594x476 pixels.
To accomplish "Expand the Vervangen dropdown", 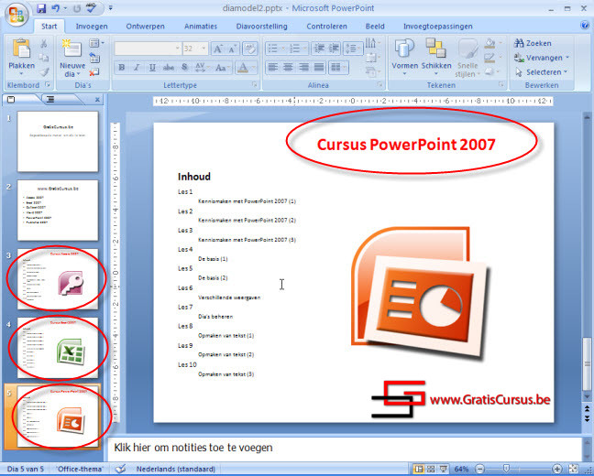I will click(567, 58).
